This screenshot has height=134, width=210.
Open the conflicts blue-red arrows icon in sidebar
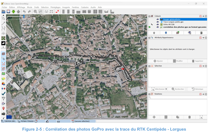coord(3,88)
